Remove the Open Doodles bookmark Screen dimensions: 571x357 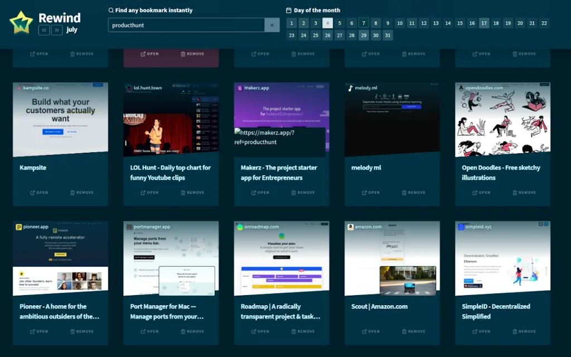[x=524, y=192]
